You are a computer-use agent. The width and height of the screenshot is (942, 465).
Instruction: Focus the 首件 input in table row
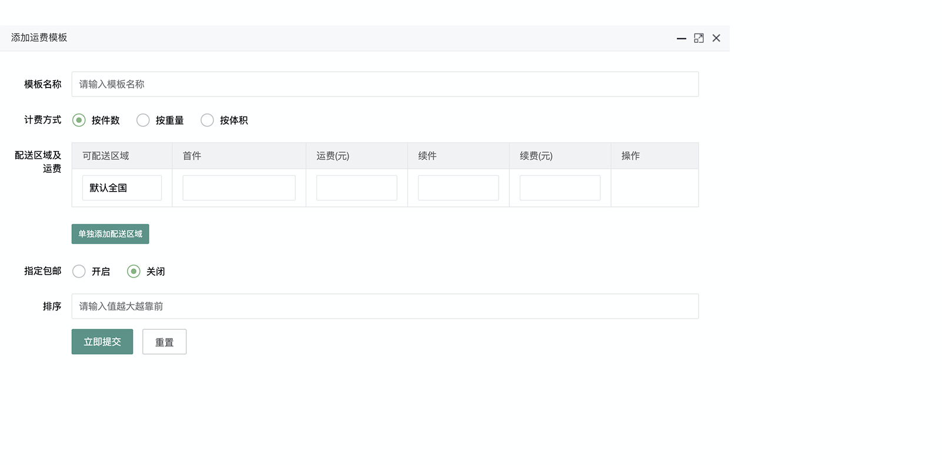(239, 188)
